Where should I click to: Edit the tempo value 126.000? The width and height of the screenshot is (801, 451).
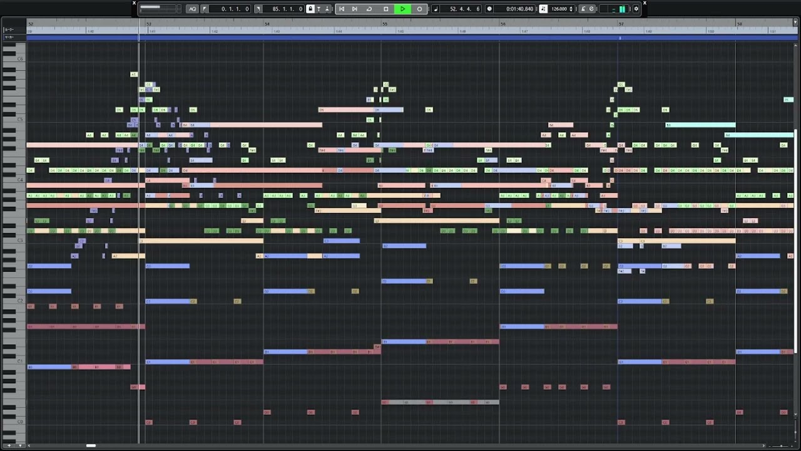point(559,9)
